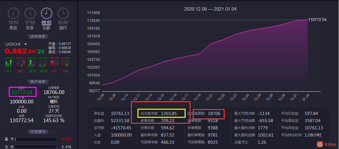Open the M1 timeframe signal bars

click(x=9, y=63)
